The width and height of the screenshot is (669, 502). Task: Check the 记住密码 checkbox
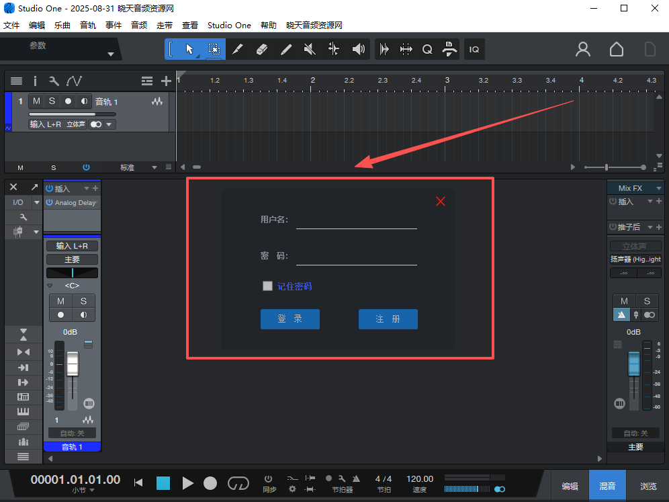click(x=267, y=286)
